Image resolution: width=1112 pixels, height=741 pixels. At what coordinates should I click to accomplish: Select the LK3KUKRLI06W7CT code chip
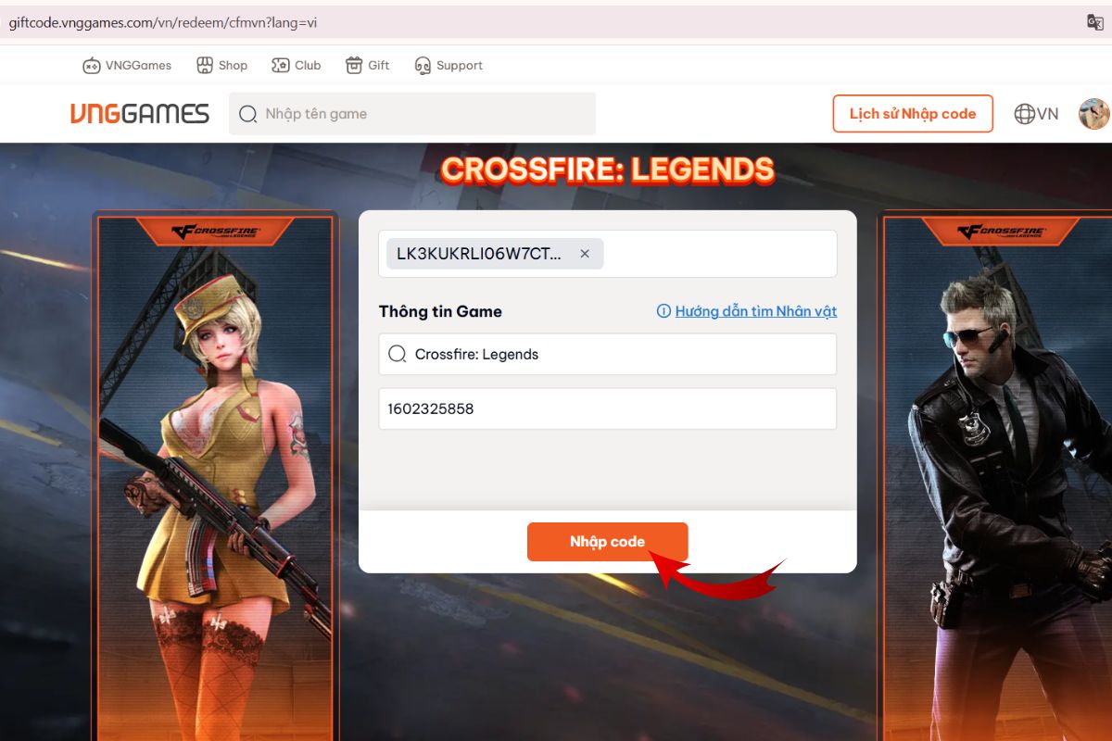click(x=495, y=254)
